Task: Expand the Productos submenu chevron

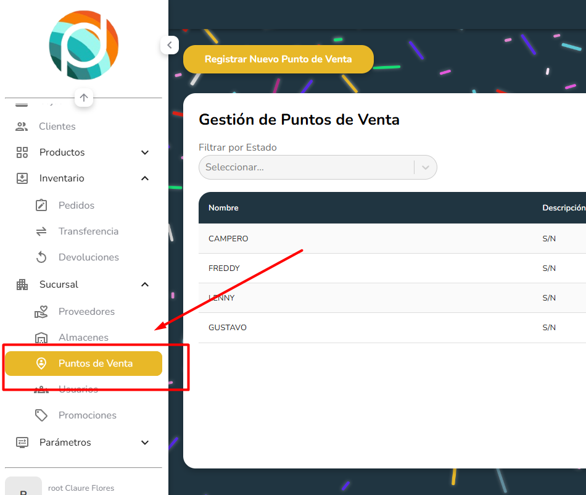Action: coord(145,152)
